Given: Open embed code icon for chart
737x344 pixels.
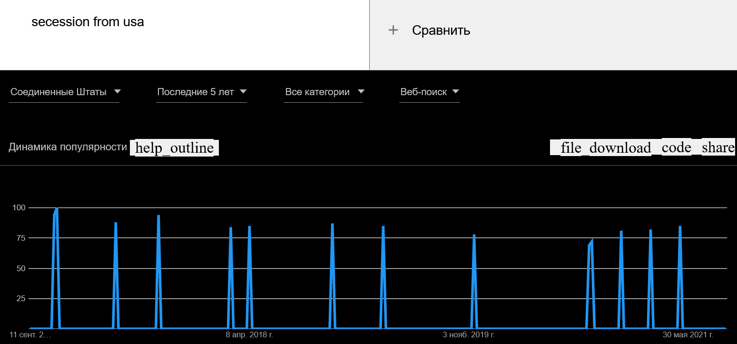Looking at the screenshot, I should (x=676, y=148).
